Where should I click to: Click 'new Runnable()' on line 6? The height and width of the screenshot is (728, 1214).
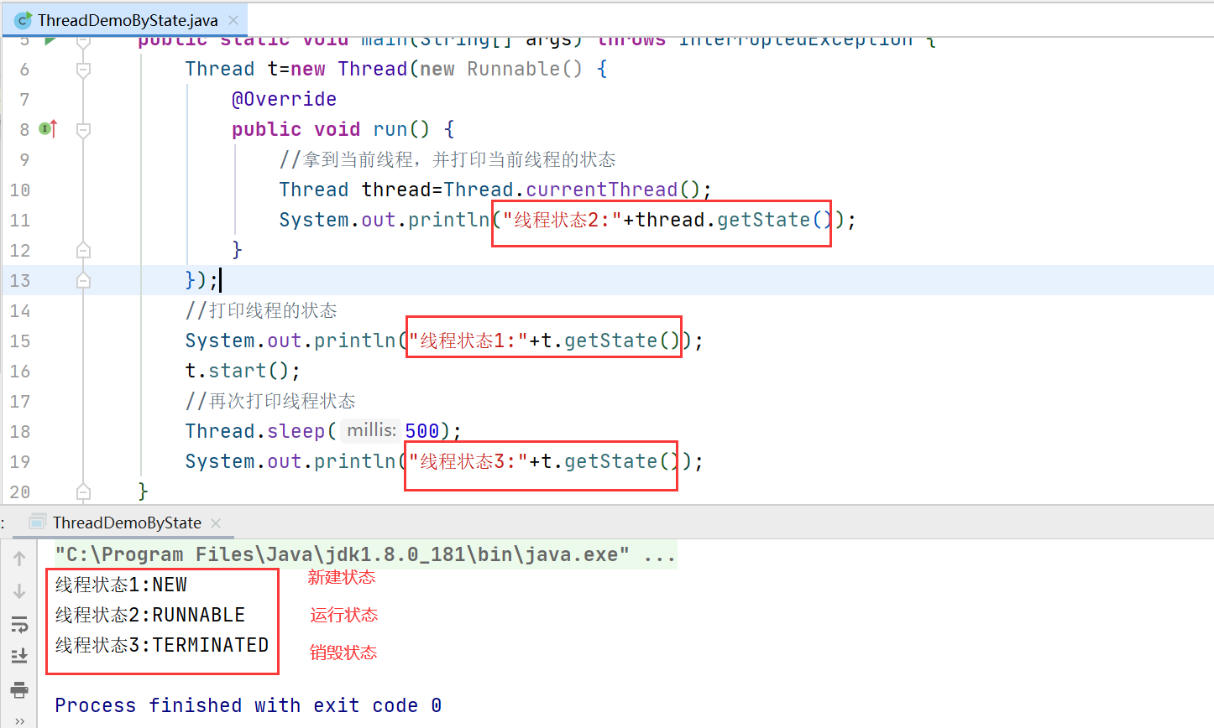[501, 69]
